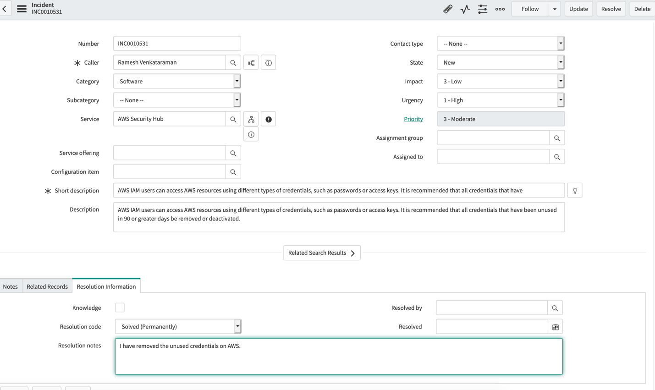Switch to the Related Records tab
This screenshot has width=655, height=390.
coord(47,286)
